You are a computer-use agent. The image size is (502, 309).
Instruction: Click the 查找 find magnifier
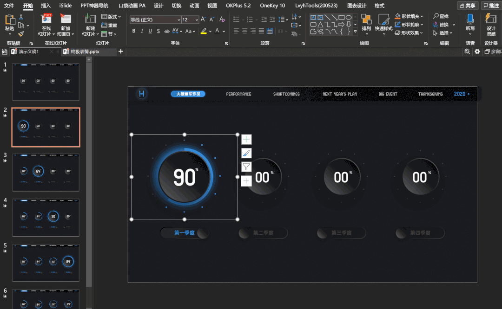pyautogui.click(x=441, y=16)
